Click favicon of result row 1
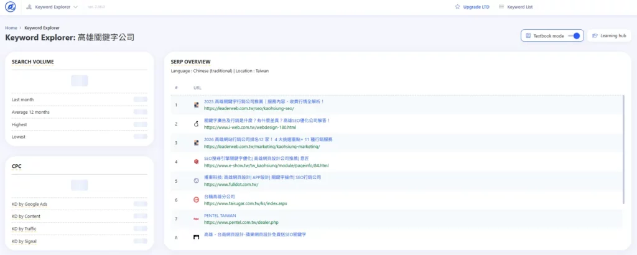The width and height of the screenshot is (637, 255). tap(196, 104)
